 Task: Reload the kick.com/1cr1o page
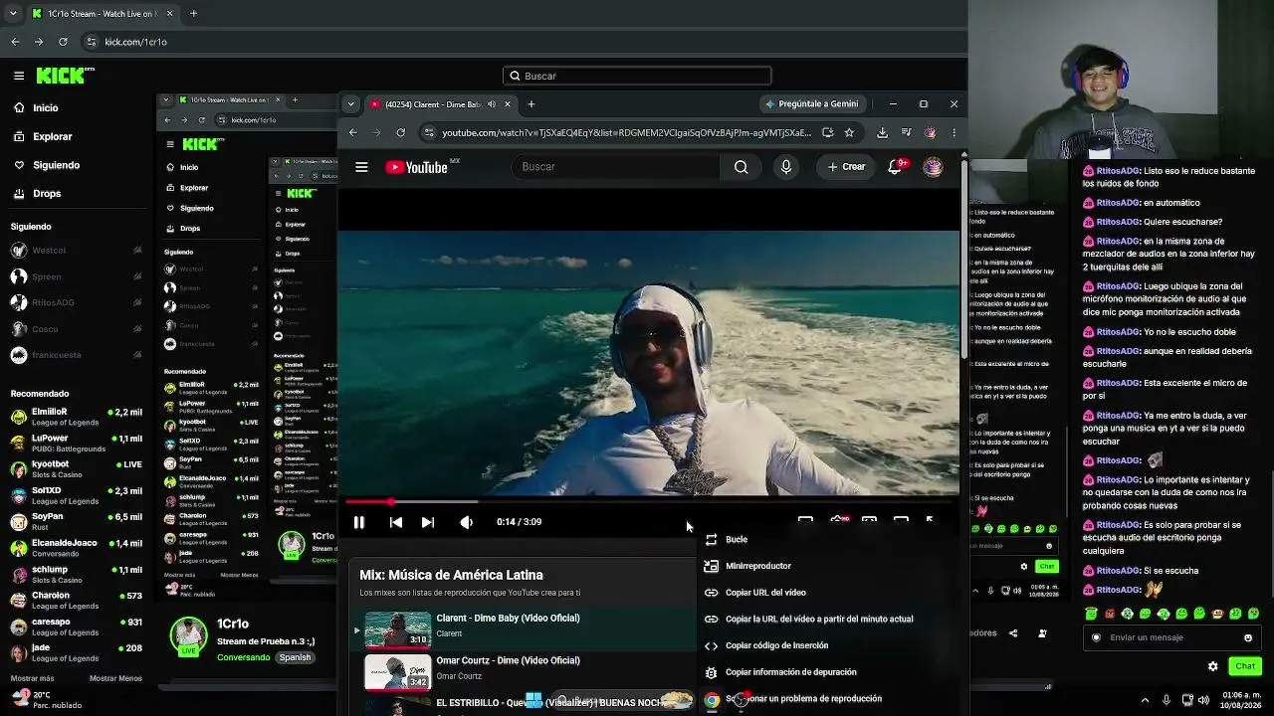(x=63, y=42)
